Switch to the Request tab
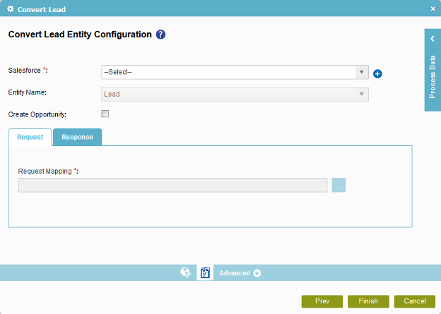The height and width of the screenshot is (314, 441). pyautogui.click(x=30, y=137)
